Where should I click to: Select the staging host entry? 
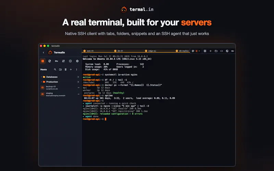click(60, 94)
